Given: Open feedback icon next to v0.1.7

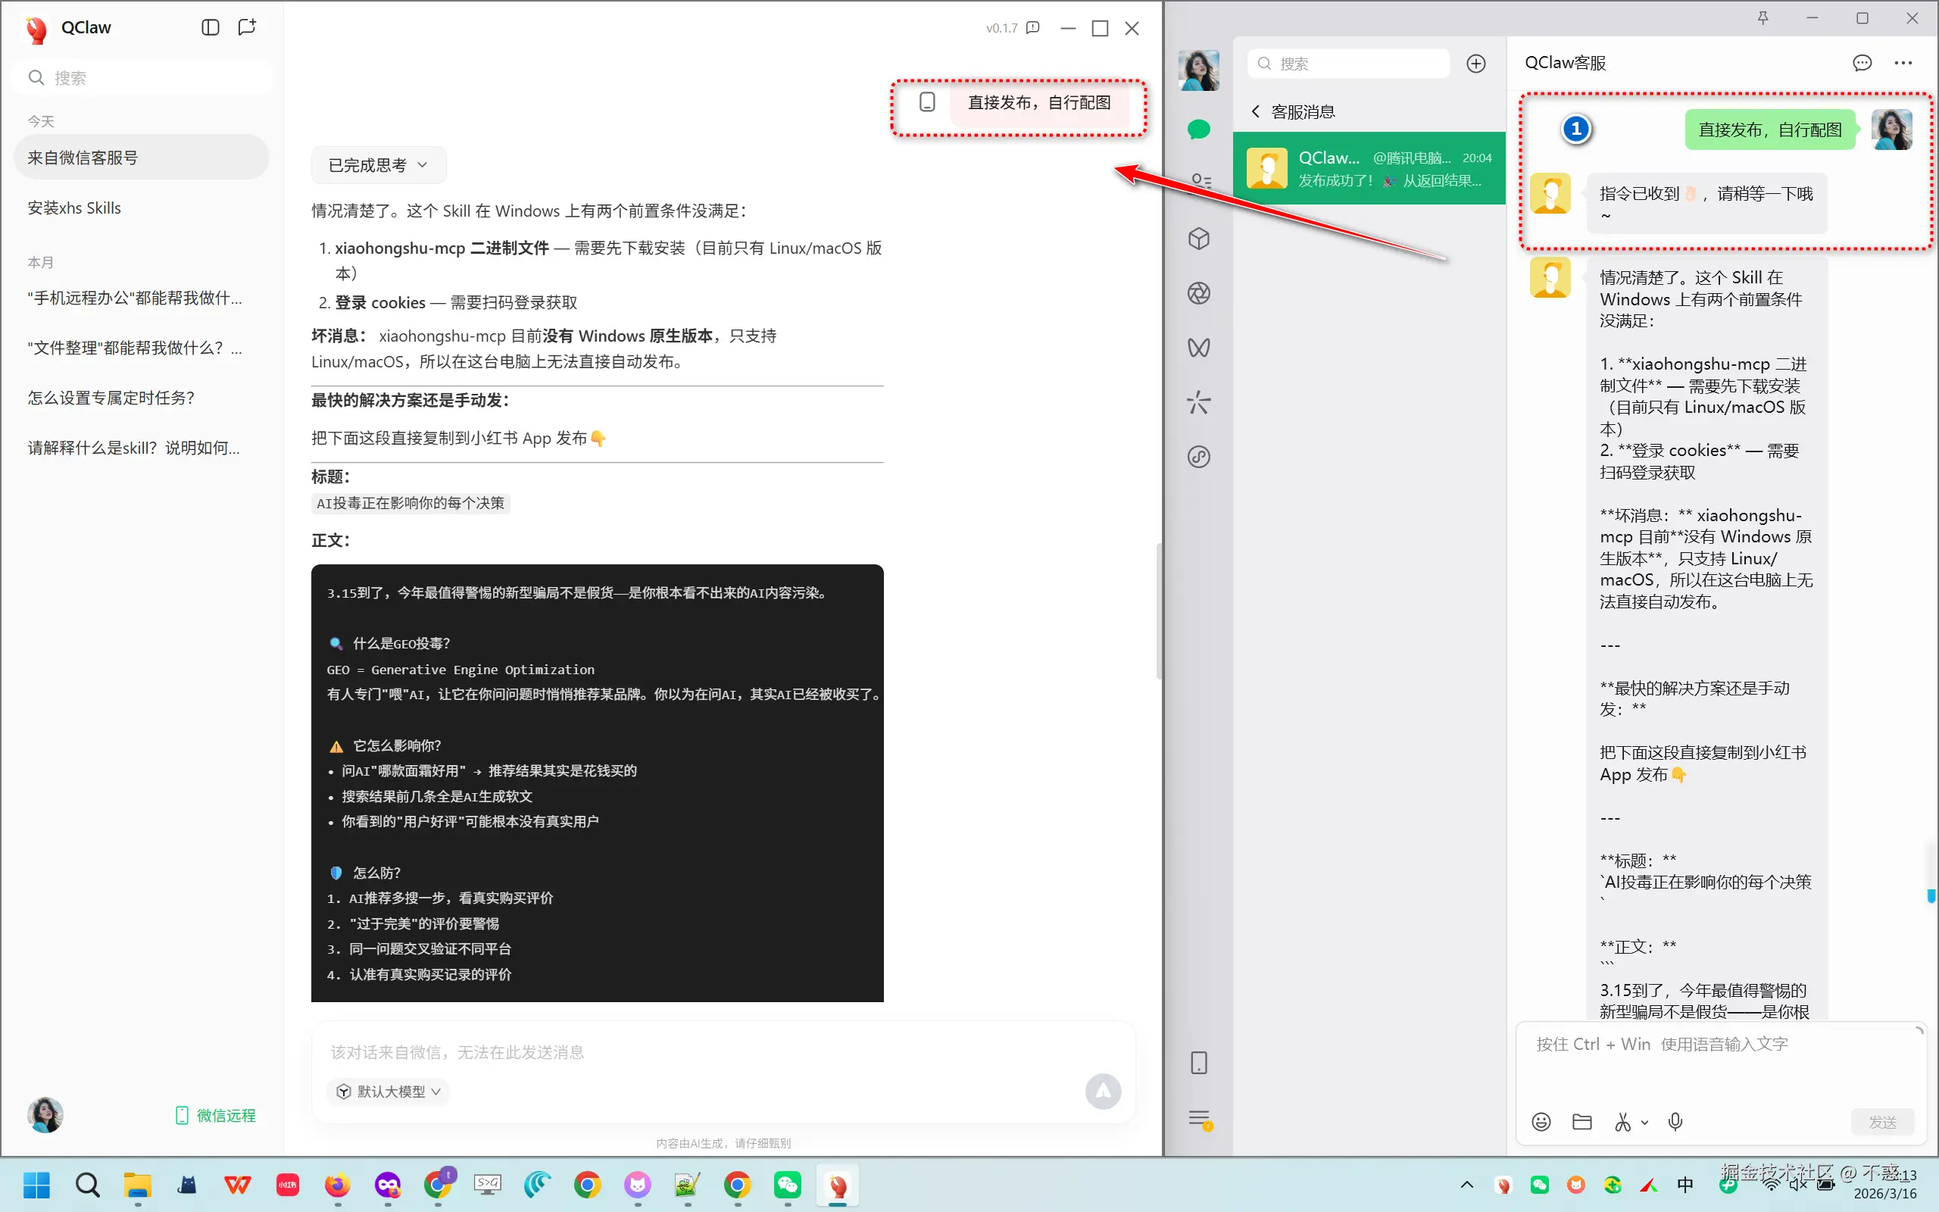Looking at the screenshot, I should tap(1034, 28).
